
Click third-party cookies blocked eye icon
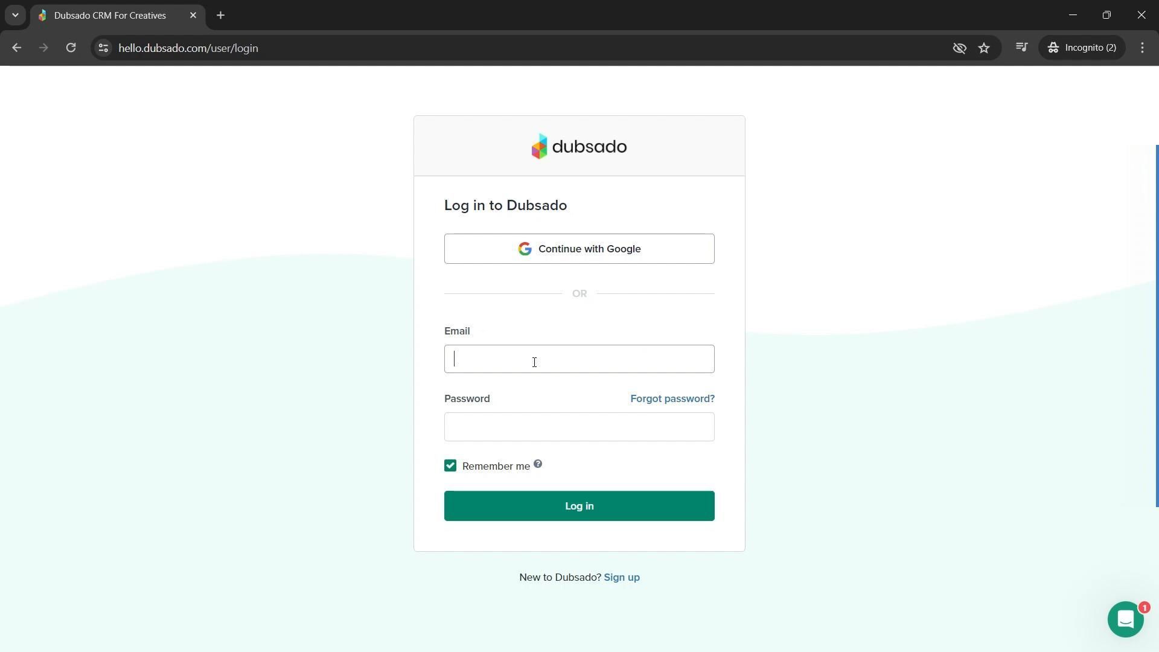[959, 48]
